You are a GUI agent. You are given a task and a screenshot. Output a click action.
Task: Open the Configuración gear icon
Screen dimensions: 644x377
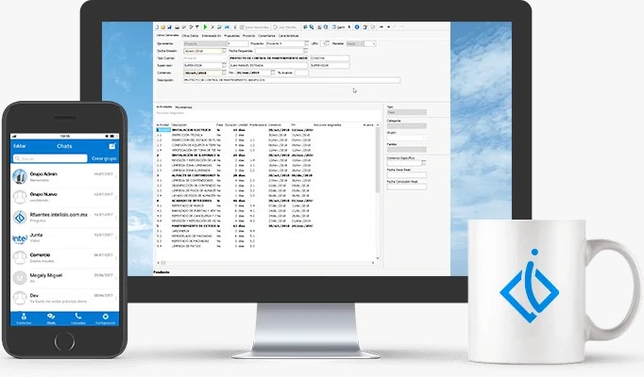tap(109, 317)
